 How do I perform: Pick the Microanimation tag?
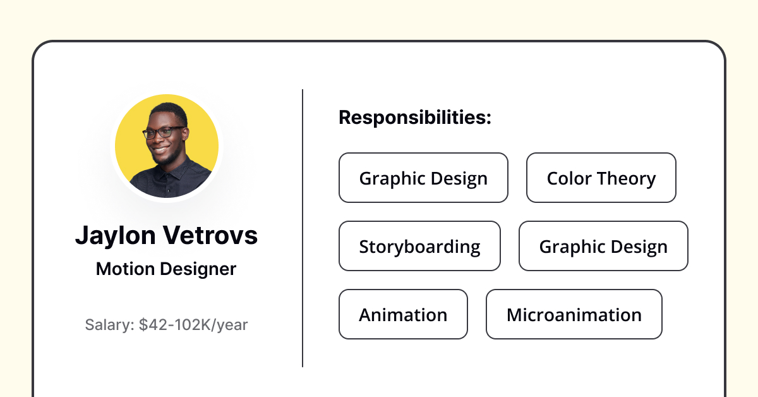(x=574, y=314)
